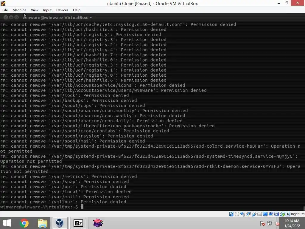Click the anacron cron.daily error line
Image resolution: width=305 pixels, height=229 pixels.
91,121
